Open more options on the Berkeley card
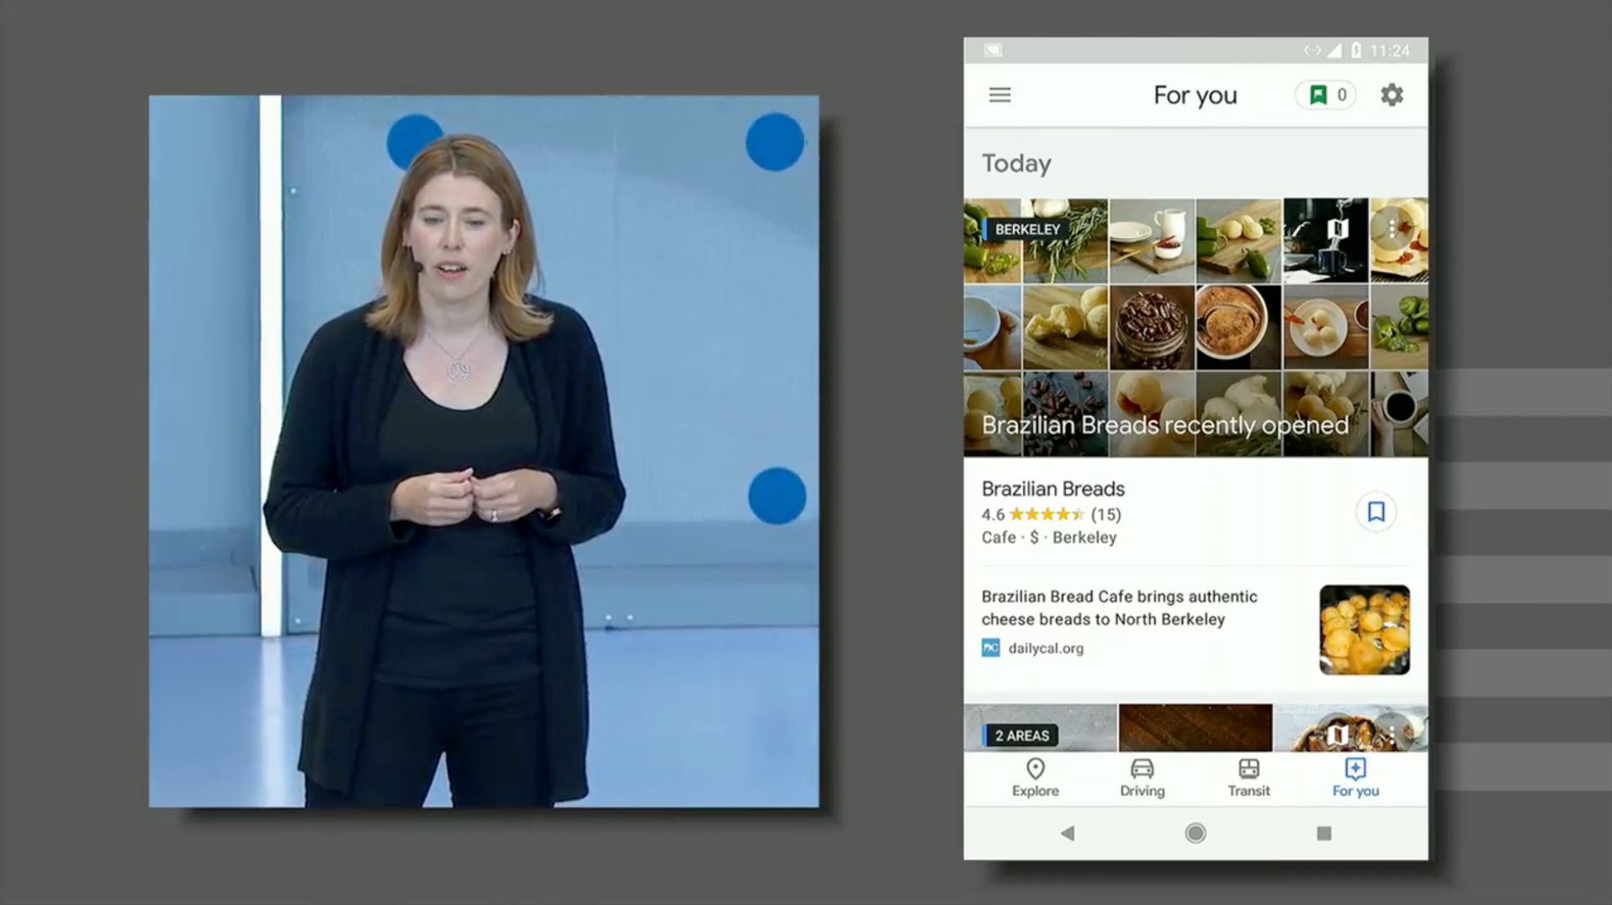 pyautogui.click(x=1392, y=228)
